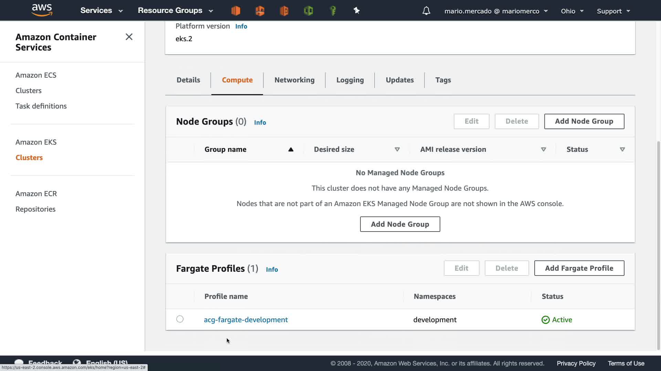The width and height of the screenshot is (661, 371).
Task: Click the page vertical scrollbar
Action: (x=658, y=240)
